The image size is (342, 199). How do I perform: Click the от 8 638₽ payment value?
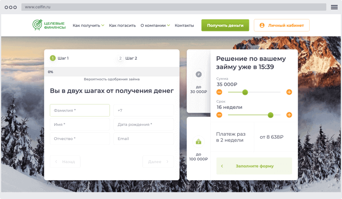(x=272, y=137)
